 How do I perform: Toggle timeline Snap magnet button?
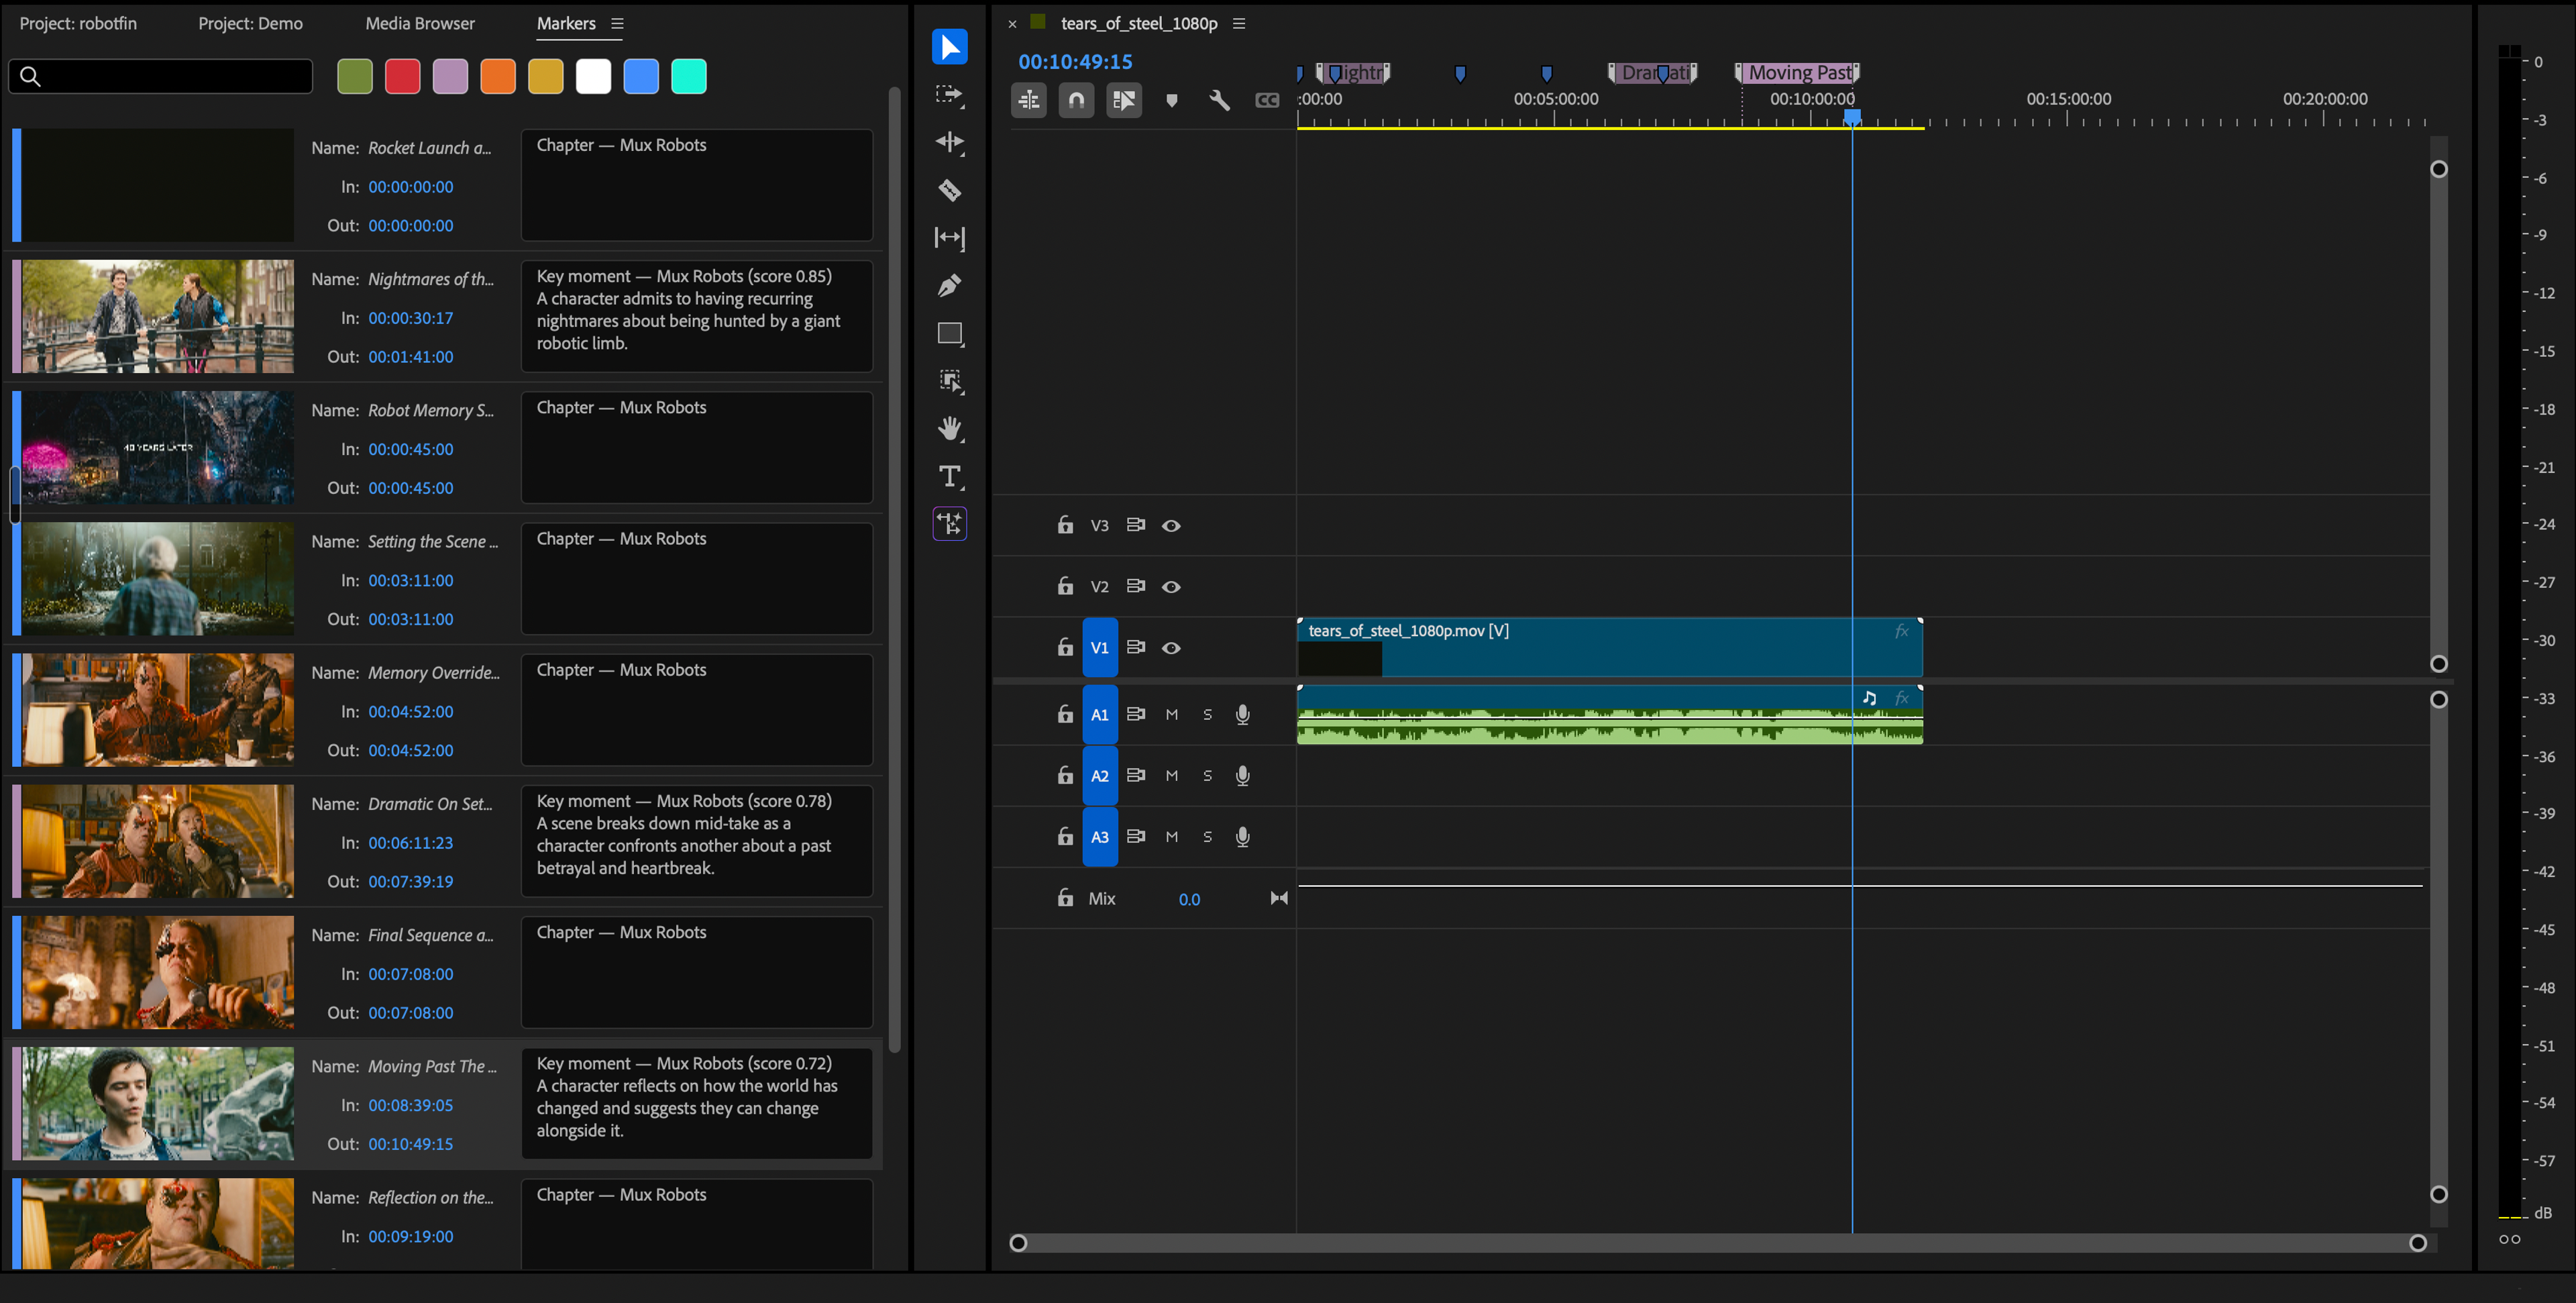click(x=1076, y=100)
